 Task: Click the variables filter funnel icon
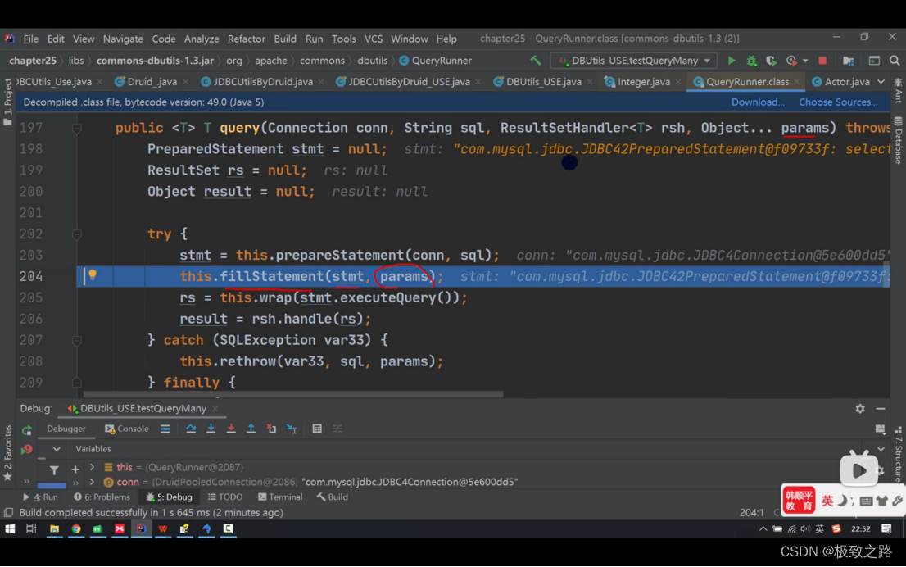click(x=54, y=469)
